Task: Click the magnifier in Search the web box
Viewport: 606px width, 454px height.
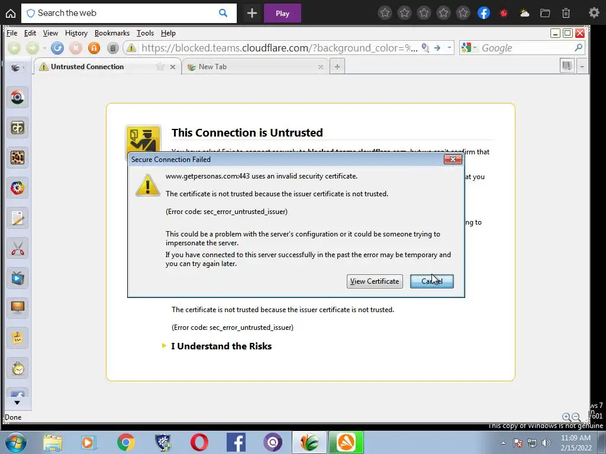Action: click(x=223, y=13)
